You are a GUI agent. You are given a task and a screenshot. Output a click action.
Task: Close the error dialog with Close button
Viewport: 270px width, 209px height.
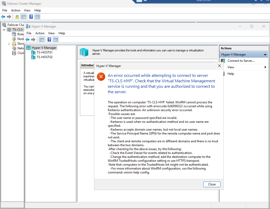tap(212, 184)
